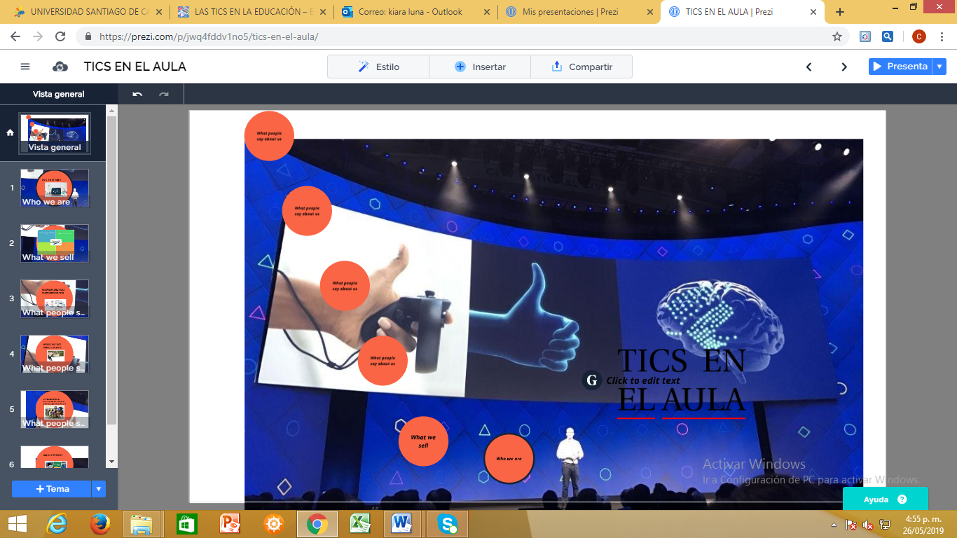
Task: Open the Insertar menu
Action: tap(480, 67)
